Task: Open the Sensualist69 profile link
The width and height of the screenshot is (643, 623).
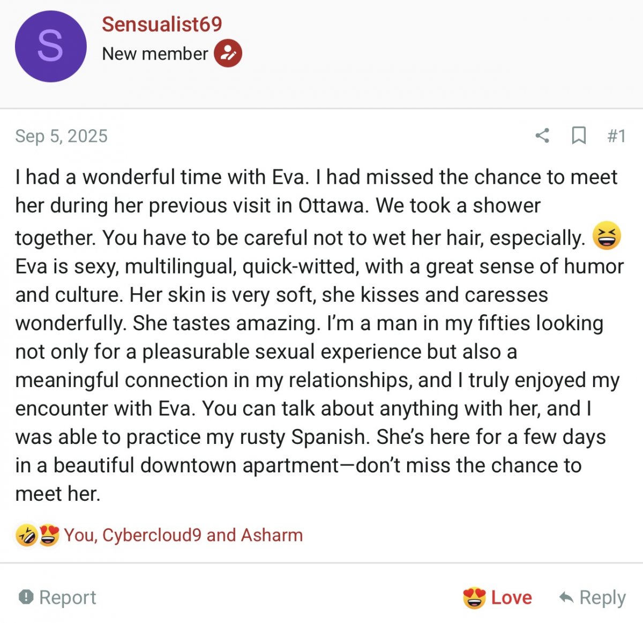Action: [162, 24]
